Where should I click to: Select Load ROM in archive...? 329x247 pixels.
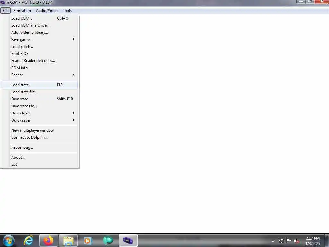click(x=40, y=25)
